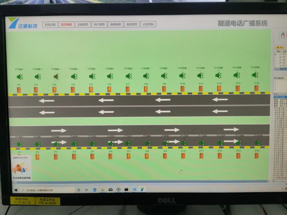Click the 远通科技 app icon on the taskbar

[142, 190]
